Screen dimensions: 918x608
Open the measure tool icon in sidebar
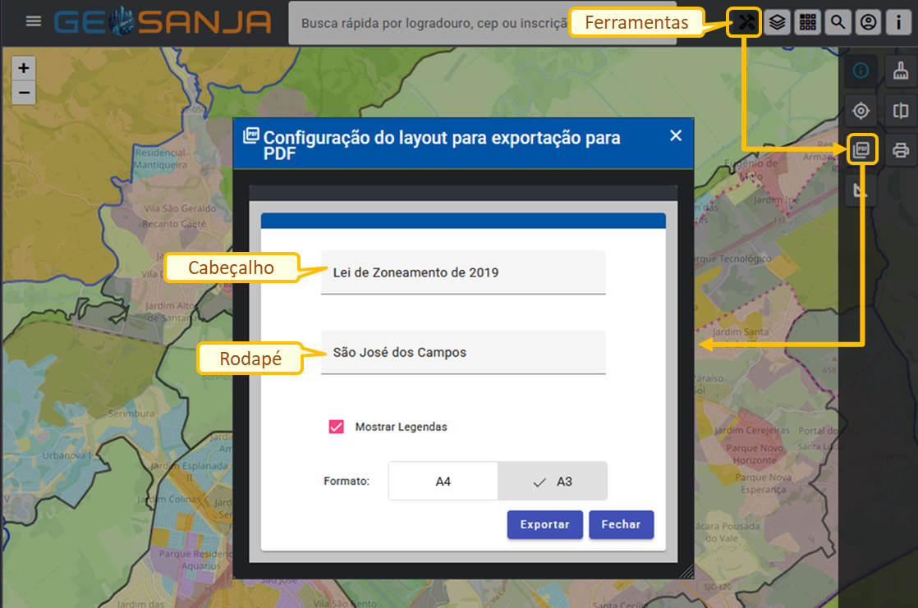861,190
